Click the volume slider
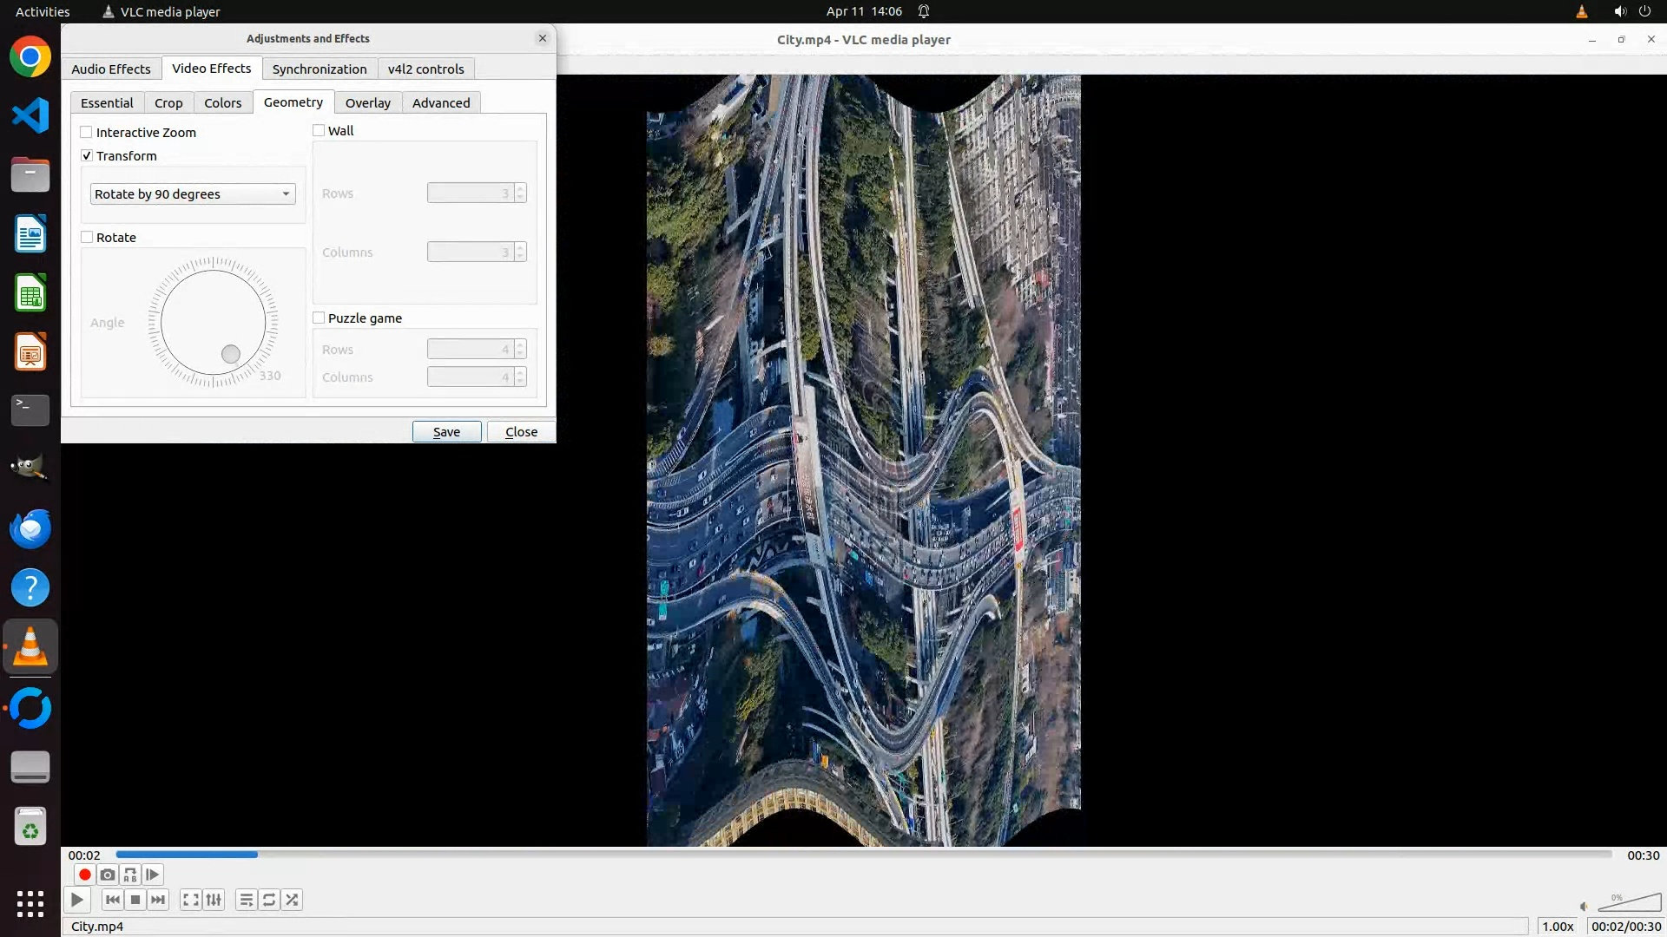 point(1629,904)
